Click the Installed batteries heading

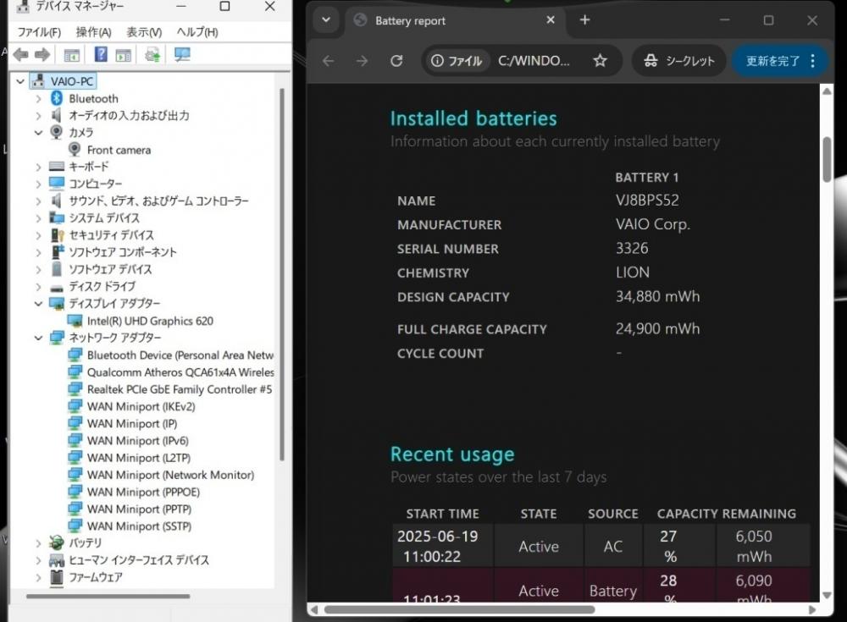coord(473,118)
